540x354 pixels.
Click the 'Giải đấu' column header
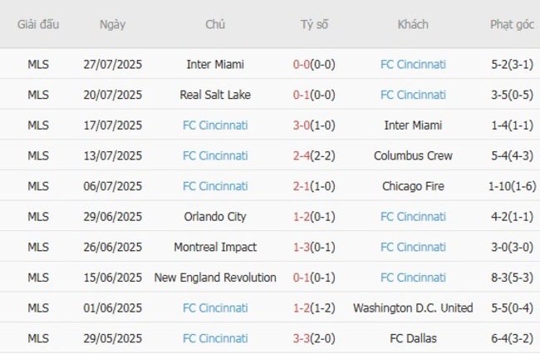tap(38, 24)
